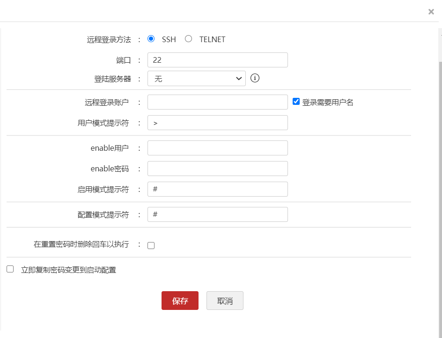Focus the 远程登录账户 input field
442x338 pixels.
pos(217,102)
